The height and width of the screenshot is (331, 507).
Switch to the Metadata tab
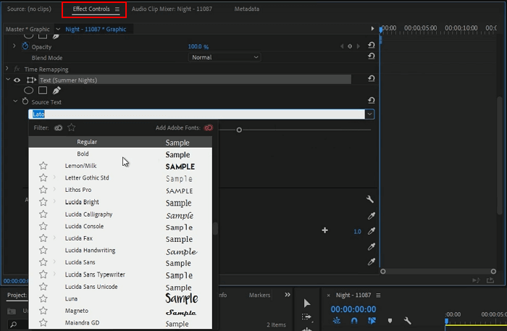click(x=247, y=9)
